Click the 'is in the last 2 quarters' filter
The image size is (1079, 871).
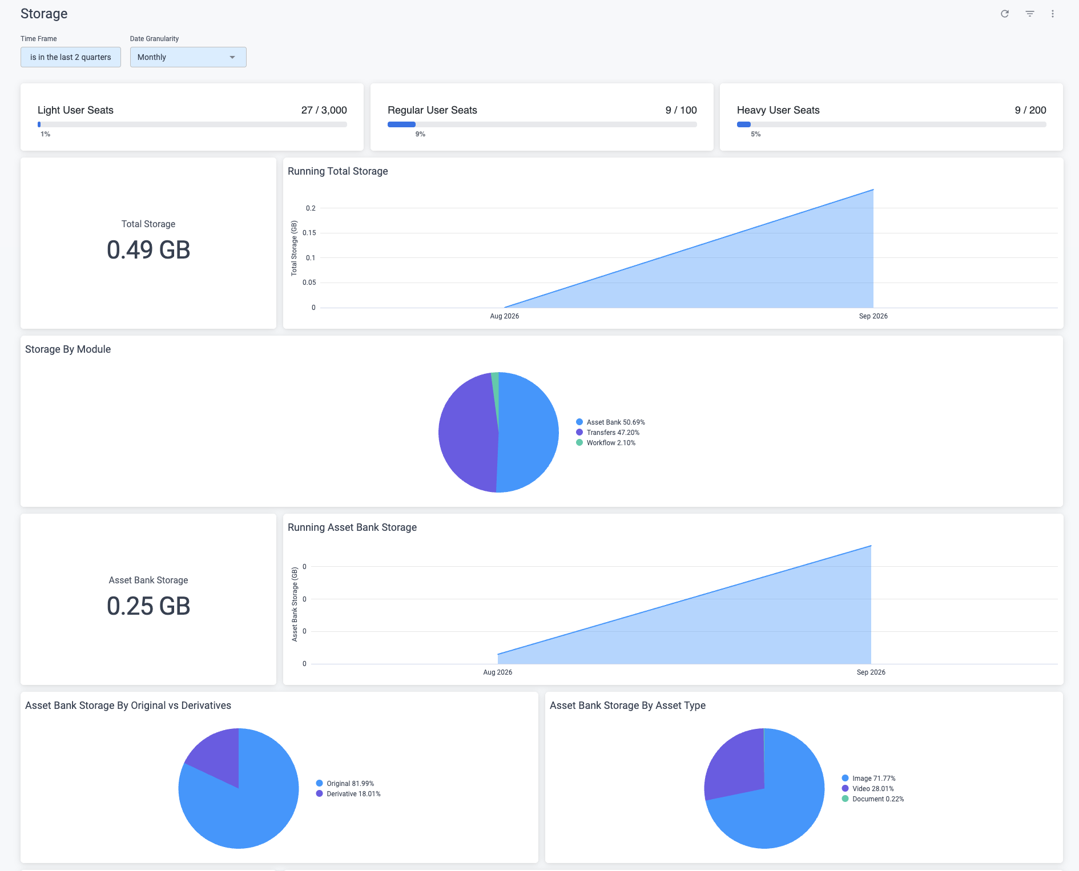click(x=71, y=57)
